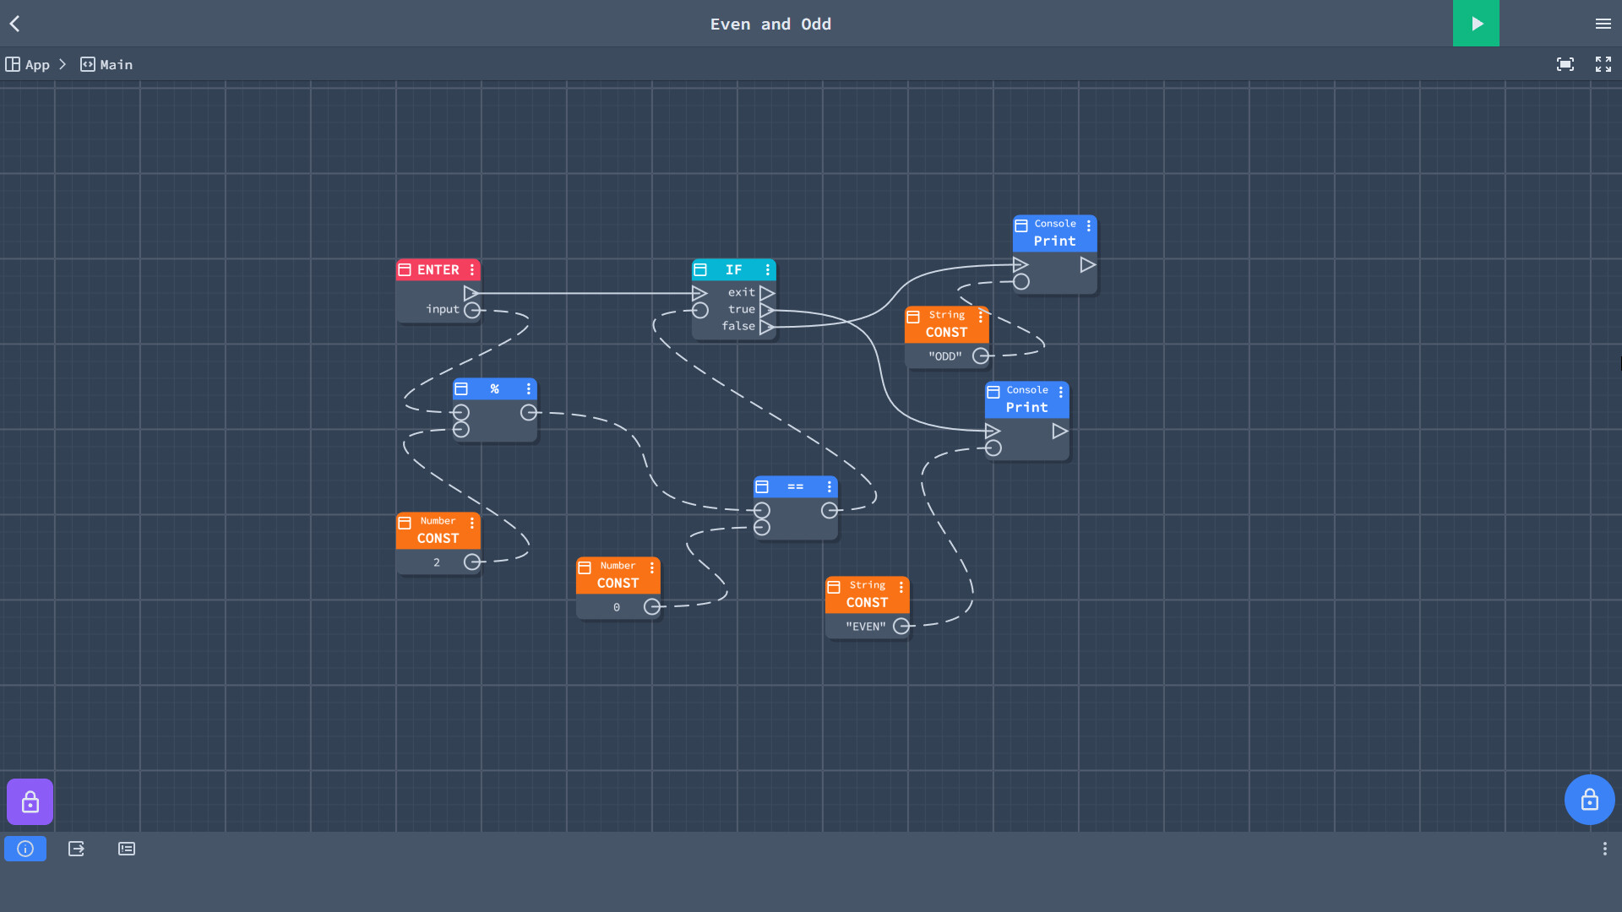Image resolution: width=1622 pixels, height=912 pixels.
Task: Select the value 2 in Number CONST
Action: pyautogui.click(x=437, y=562)
